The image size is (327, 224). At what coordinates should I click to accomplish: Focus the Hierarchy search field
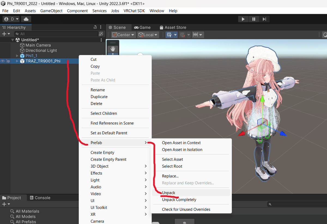coord(57,34)
